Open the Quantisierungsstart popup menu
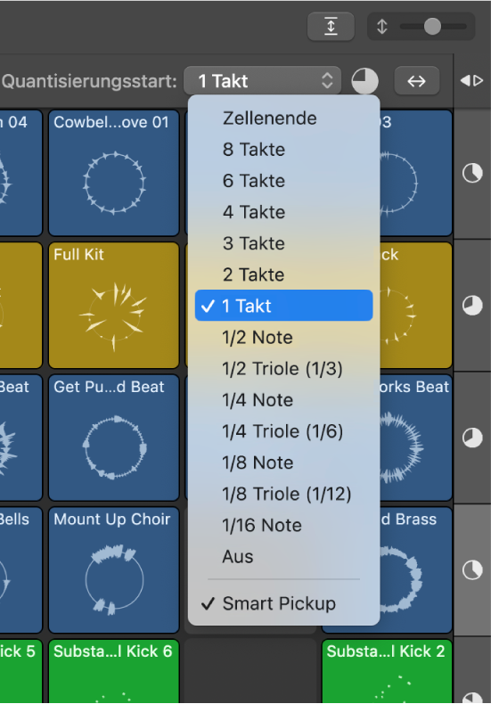This screenshot has height=704, width=491. click(x=263, y=81)
